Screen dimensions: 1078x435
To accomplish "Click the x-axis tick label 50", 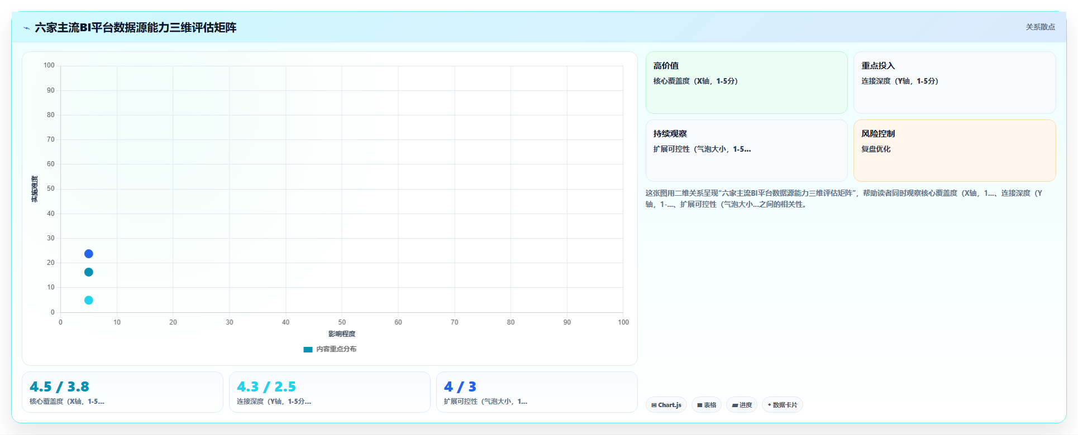I will [x=342, y=322].
